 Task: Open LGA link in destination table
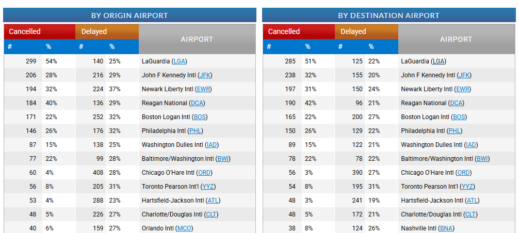439,61
